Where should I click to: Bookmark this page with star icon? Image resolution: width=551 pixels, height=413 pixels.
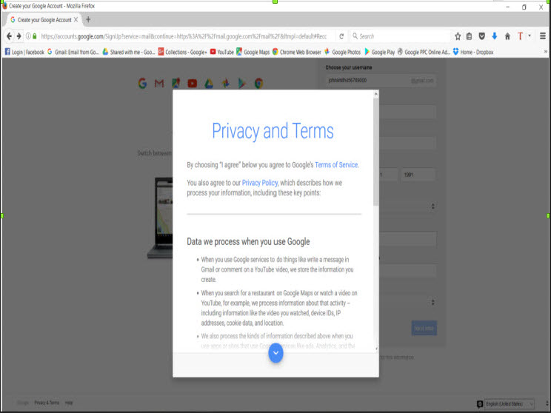[x=458, y=36]
